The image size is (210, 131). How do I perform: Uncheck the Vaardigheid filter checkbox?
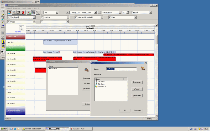[x=8, y=17]
